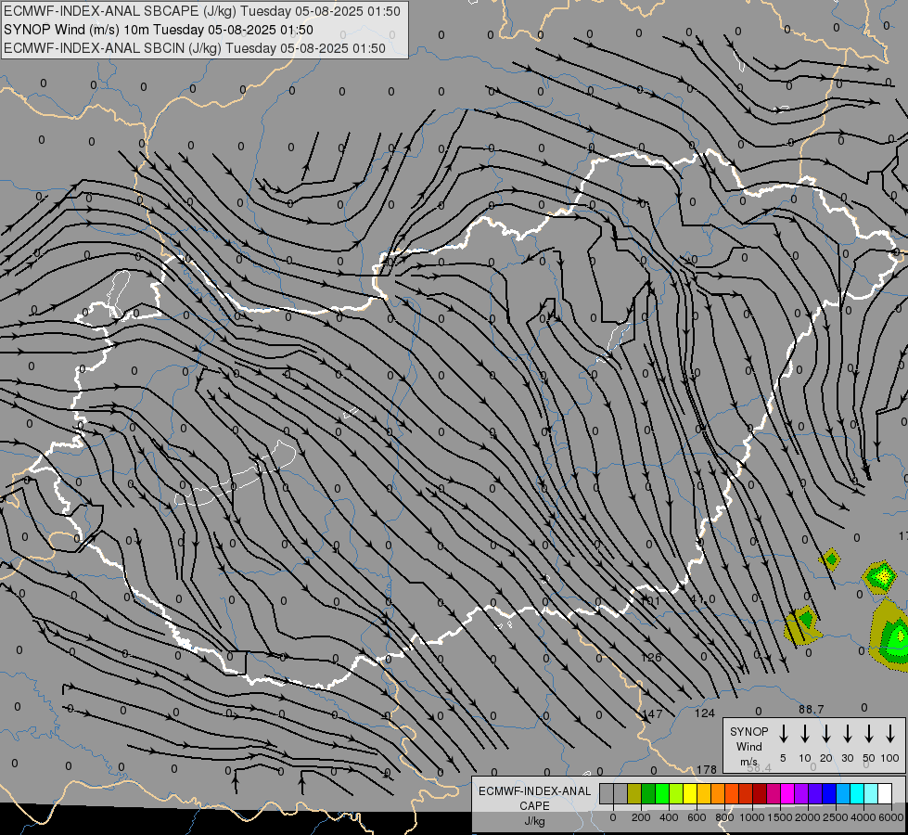Click the 5 m/s wind arrow in legend
Screen dimensions: 908x835
(x=783, y=734)
